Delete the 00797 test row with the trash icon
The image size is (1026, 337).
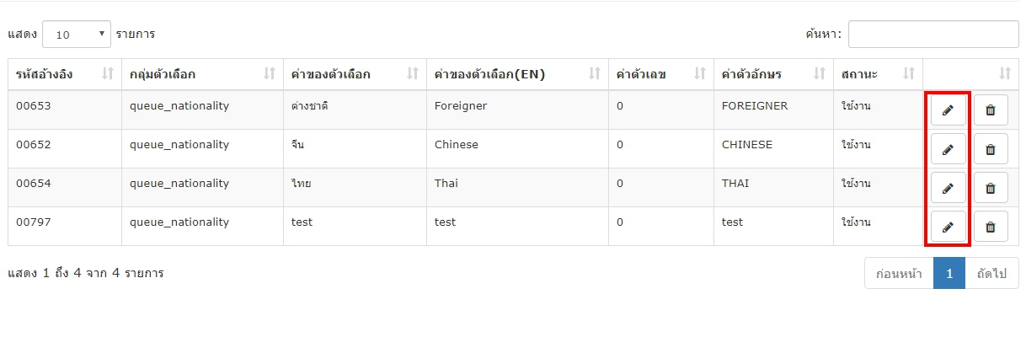coord(991,227)
